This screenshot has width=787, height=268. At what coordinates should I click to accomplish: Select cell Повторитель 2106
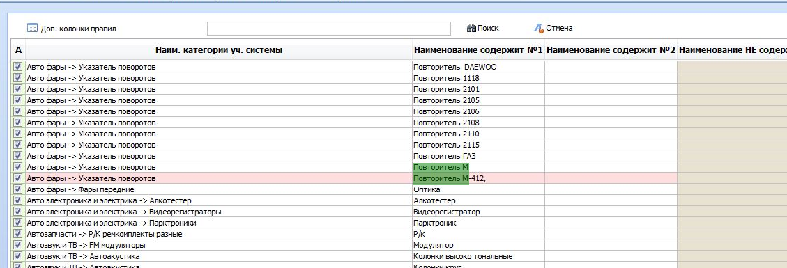pos(478,111)
